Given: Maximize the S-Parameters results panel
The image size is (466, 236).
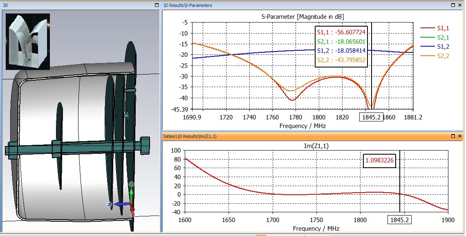Looking at the screenshot, I should pos(453,5).
